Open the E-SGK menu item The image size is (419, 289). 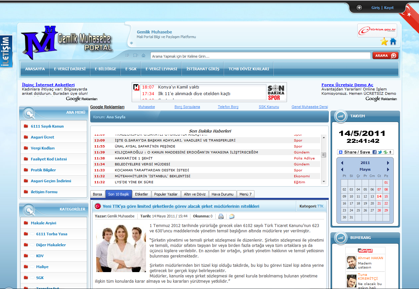pos(131,69)
